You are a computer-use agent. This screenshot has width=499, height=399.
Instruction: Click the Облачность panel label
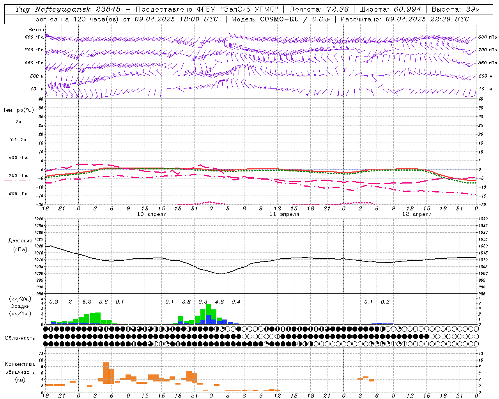pyautogui.click(x=20, y=338)
